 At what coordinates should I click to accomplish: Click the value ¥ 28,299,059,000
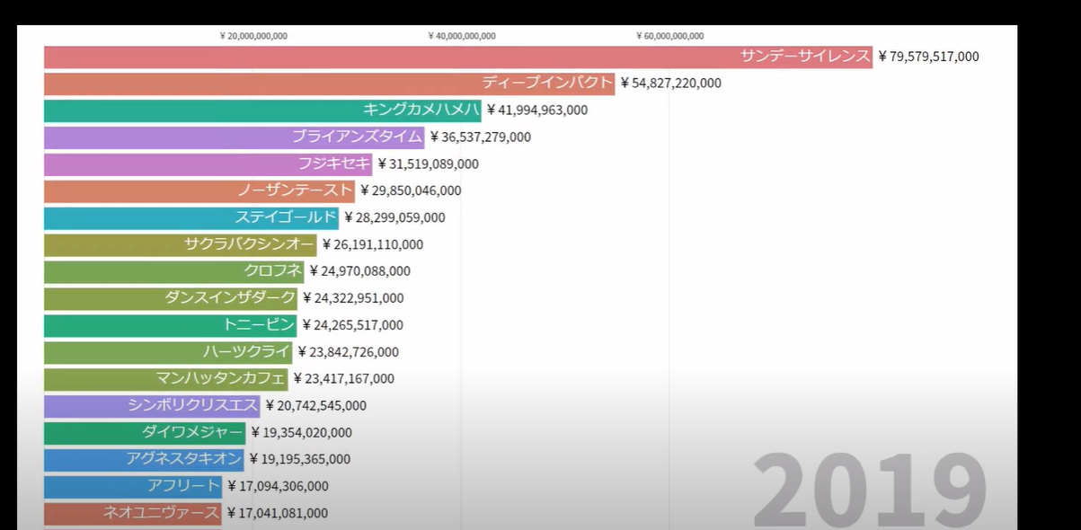click(394, 217)
